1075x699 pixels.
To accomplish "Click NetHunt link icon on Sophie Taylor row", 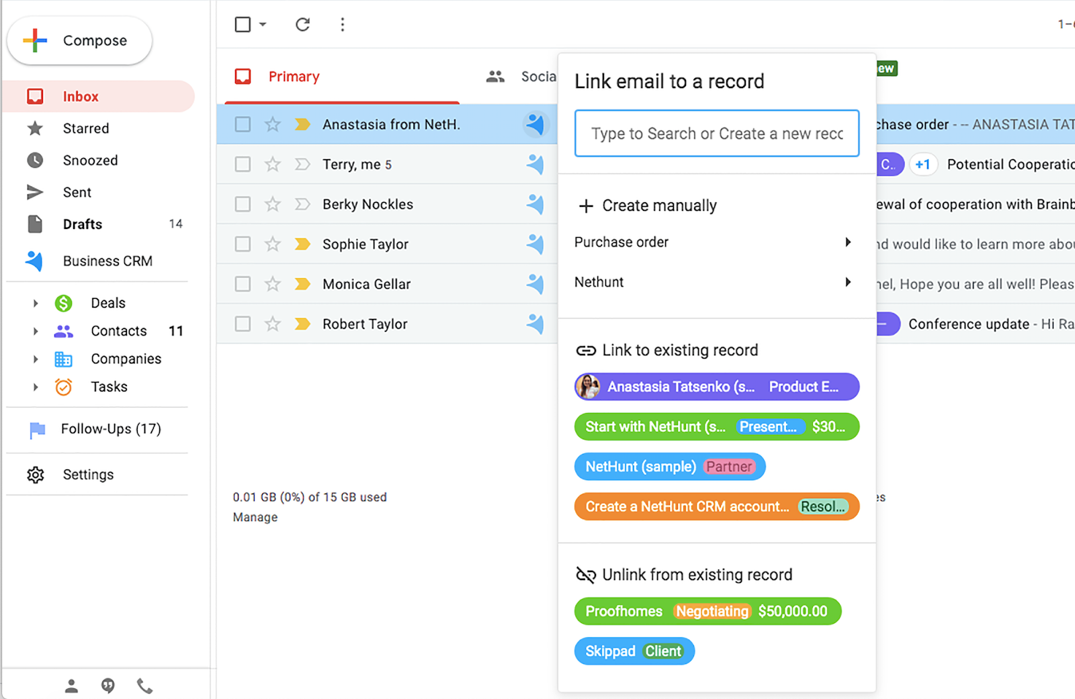I will pyautogui.click(x=535, y=244).
